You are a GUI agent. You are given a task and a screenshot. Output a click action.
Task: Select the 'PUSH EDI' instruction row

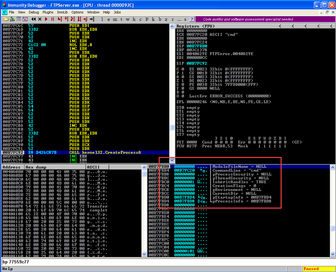coord(85,26)
